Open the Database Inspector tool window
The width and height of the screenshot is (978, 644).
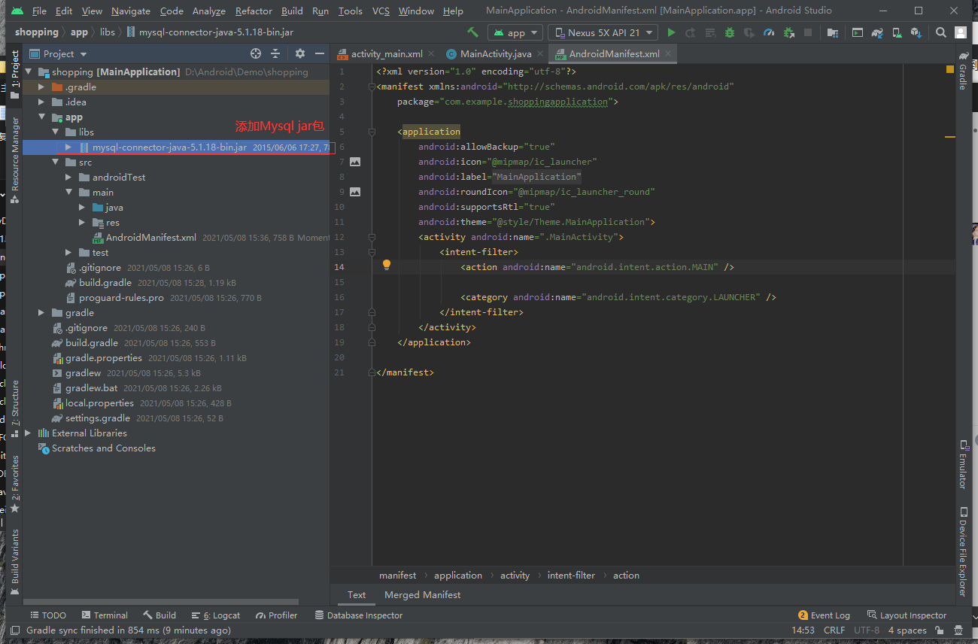(x=358, y=615)
